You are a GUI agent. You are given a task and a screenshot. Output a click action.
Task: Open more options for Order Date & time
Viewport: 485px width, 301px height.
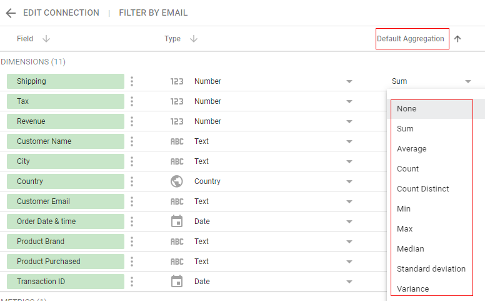[x=132, y=222]
